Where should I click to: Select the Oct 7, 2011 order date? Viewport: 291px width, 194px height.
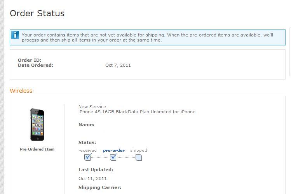tap(118, 65)
